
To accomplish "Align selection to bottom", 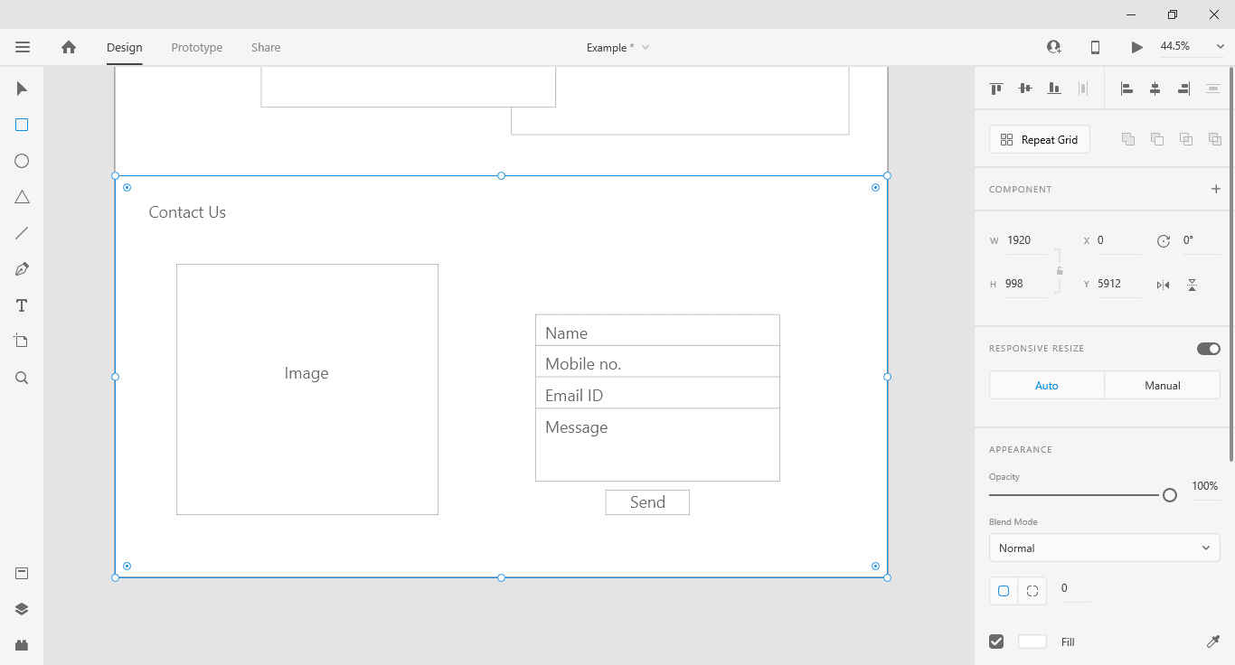I will [x=1054, y=89].
